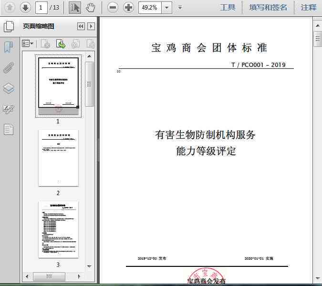Click the page 3 number label under thumbnail

(58, 264)
